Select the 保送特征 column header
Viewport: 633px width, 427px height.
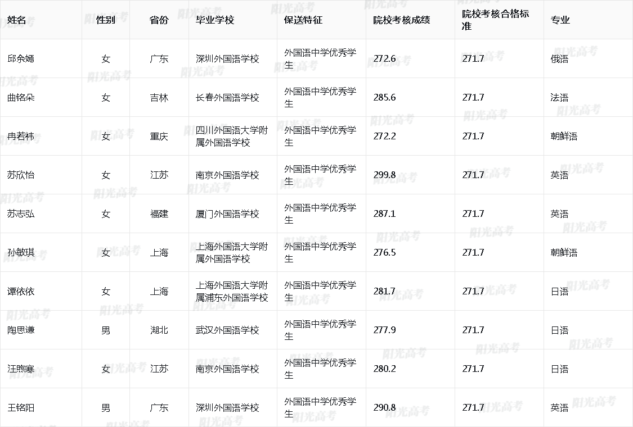coord(303,20)
